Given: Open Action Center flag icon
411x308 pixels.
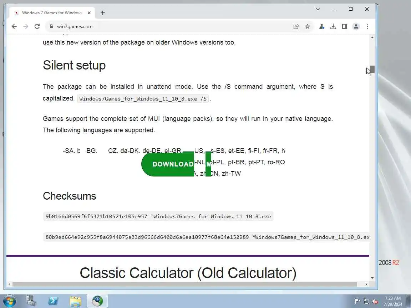Looking at the screenshot, I should click(x=357, y=301).
